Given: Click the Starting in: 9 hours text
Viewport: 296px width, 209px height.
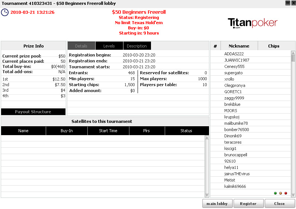Looking at the screenshot, I should 139,33.
